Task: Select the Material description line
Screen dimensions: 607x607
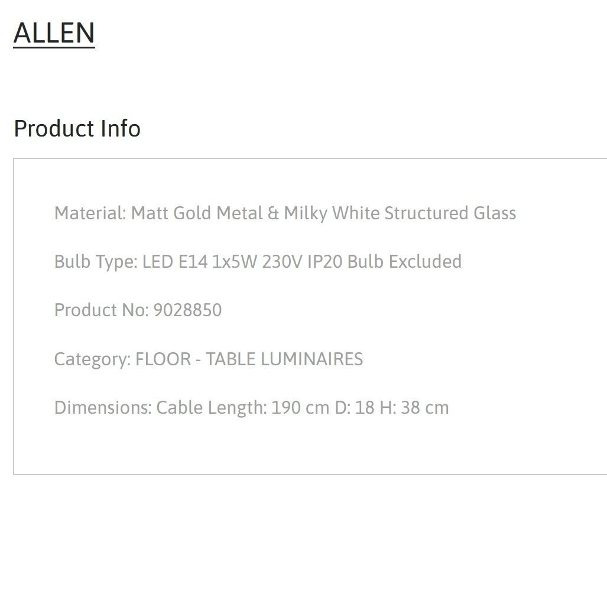Action: (285, 213)
